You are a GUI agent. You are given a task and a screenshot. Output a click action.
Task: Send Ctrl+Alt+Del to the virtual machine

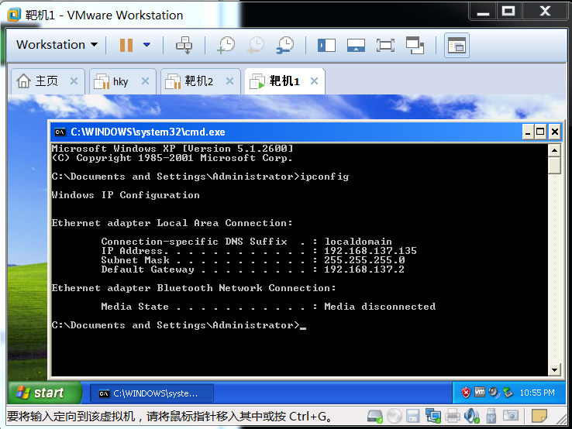(184, 45)
